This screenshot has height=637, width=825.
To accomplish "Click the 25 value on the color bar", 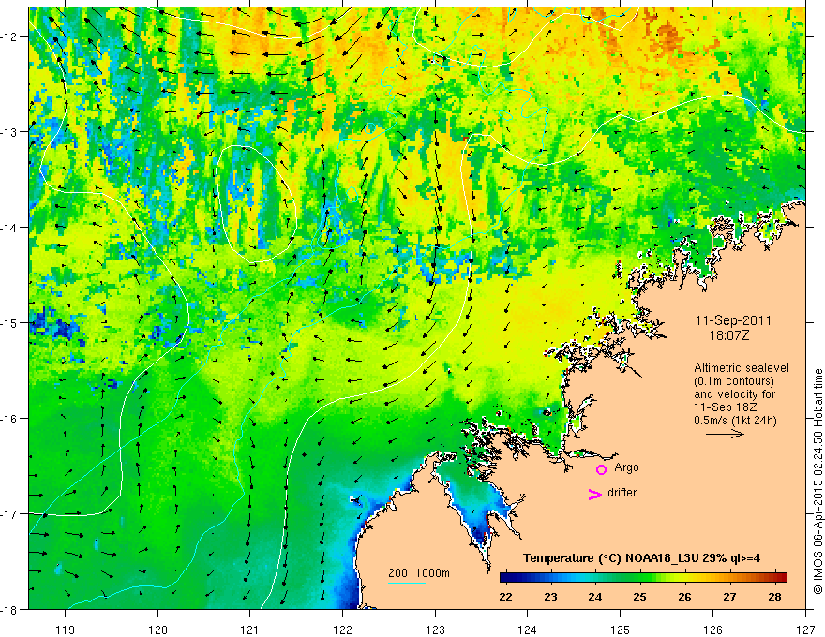I will (x=639, y=597).
